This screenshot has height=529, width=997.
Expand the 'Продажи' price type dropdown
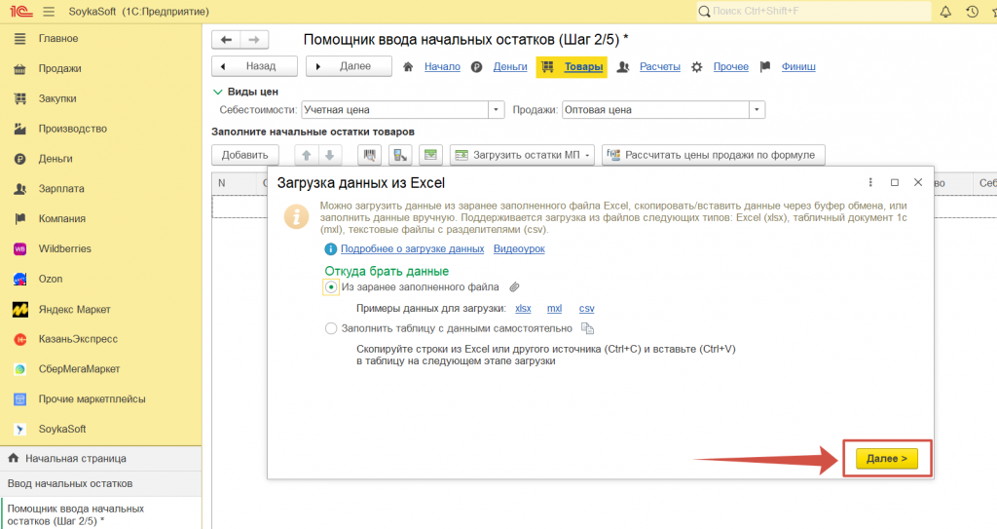tap(757, 110)
